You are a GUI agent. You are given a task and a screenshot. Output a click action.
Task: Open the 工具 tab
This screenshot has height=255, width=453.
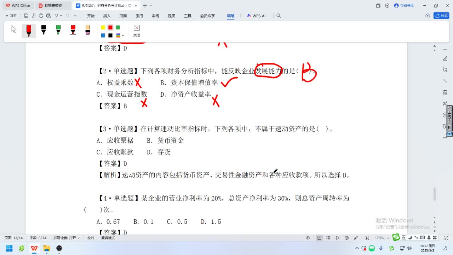pyautogui.click(x=188, y=16)
